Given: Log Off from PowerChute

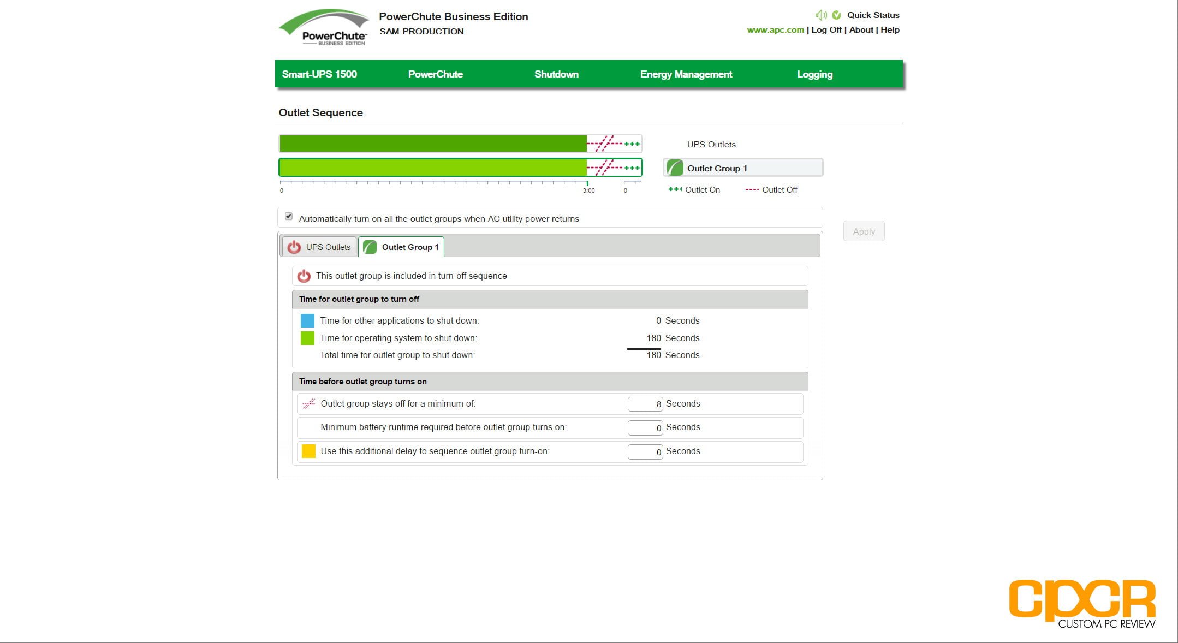Looking at the screenshot, I should (x=826, y=30).
